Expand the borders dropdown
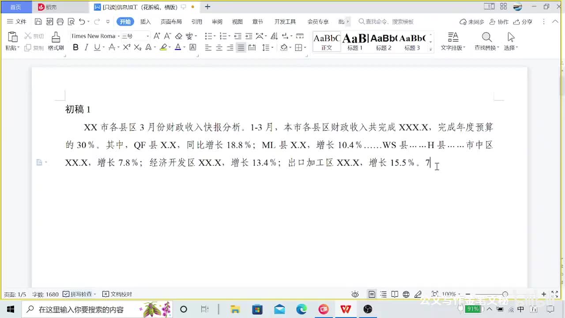This screenshot has width=565, height=318. [x=305, y=48]
